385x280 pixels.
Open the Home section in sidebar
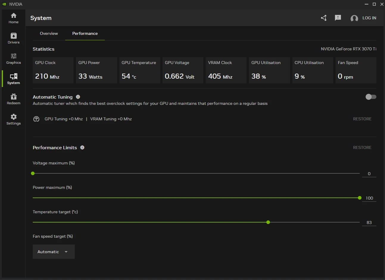pyautogui.click(x=13, y=18)
